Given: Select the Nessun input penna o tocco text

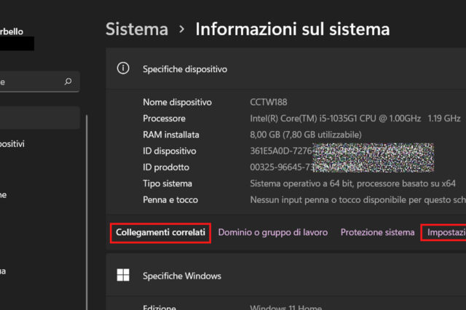Looking at the screenshot, I should (x=358, y=200).
